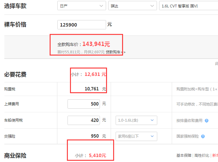Click help icon next to 国家强制保险
Image resolution: width=218 pixels, height=162 pixels.
(x=203, y=136)
